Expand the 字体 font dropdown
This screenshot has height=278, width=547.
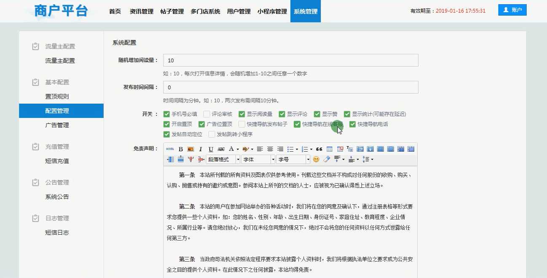click(258, 159)
